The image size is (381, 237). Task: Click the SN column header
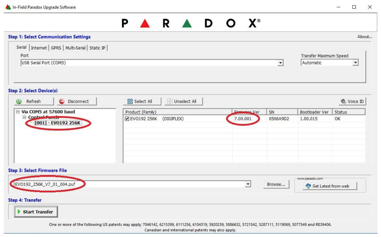pyautogui.click(x=282, y=112)
